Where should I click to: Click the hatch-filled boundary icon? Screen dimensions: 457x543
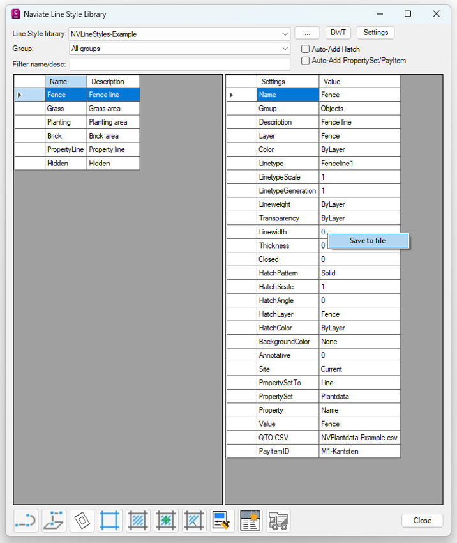click(x=138, y=520)
